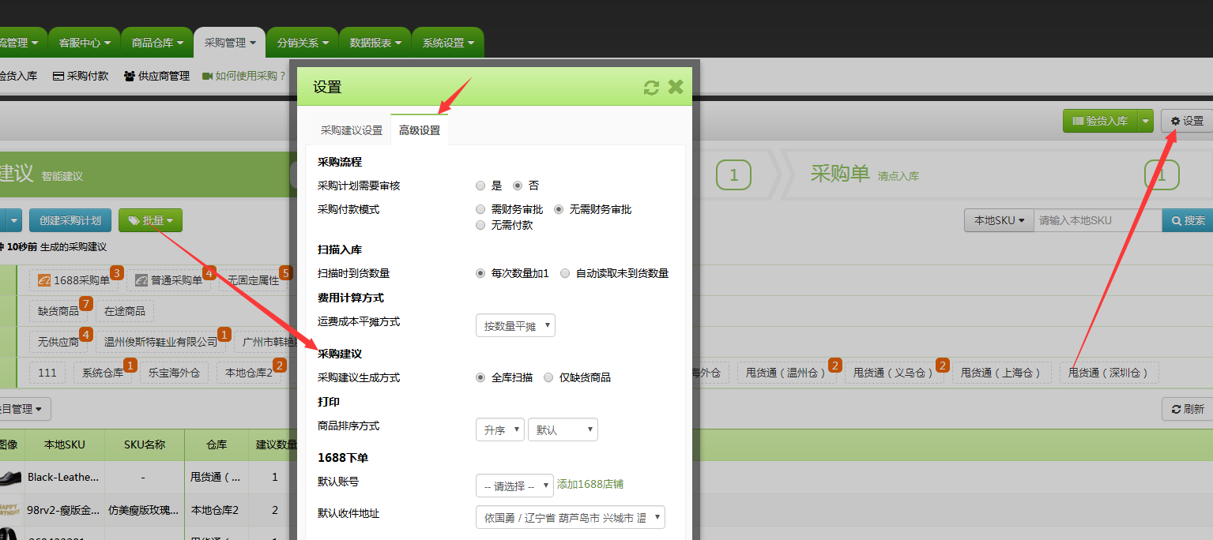Choose 需财务审批 payment mode
Viewport: 1213px width, 540px height.
pyautogui.click(x=480, y=209)
